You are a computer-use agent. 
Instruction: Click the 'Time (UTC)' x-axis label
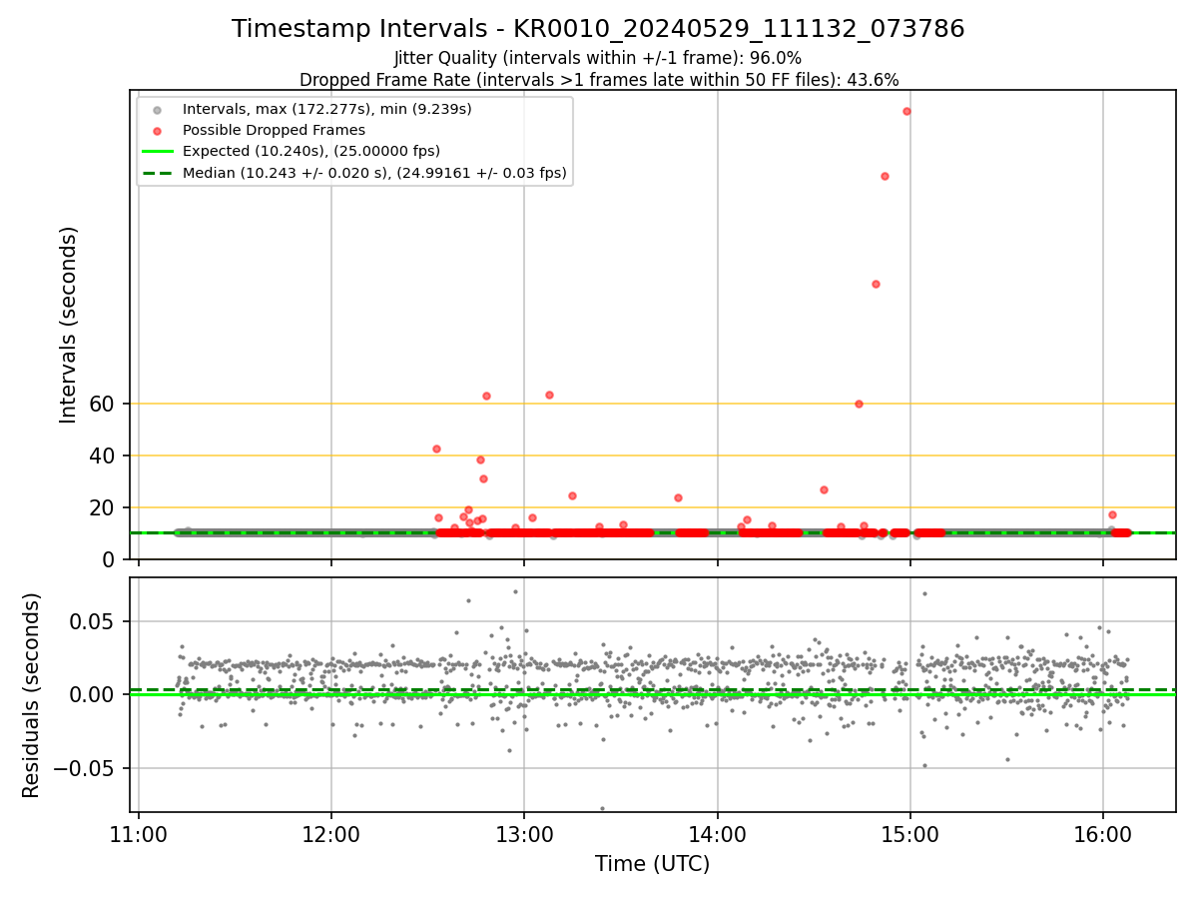coord(653,864)
